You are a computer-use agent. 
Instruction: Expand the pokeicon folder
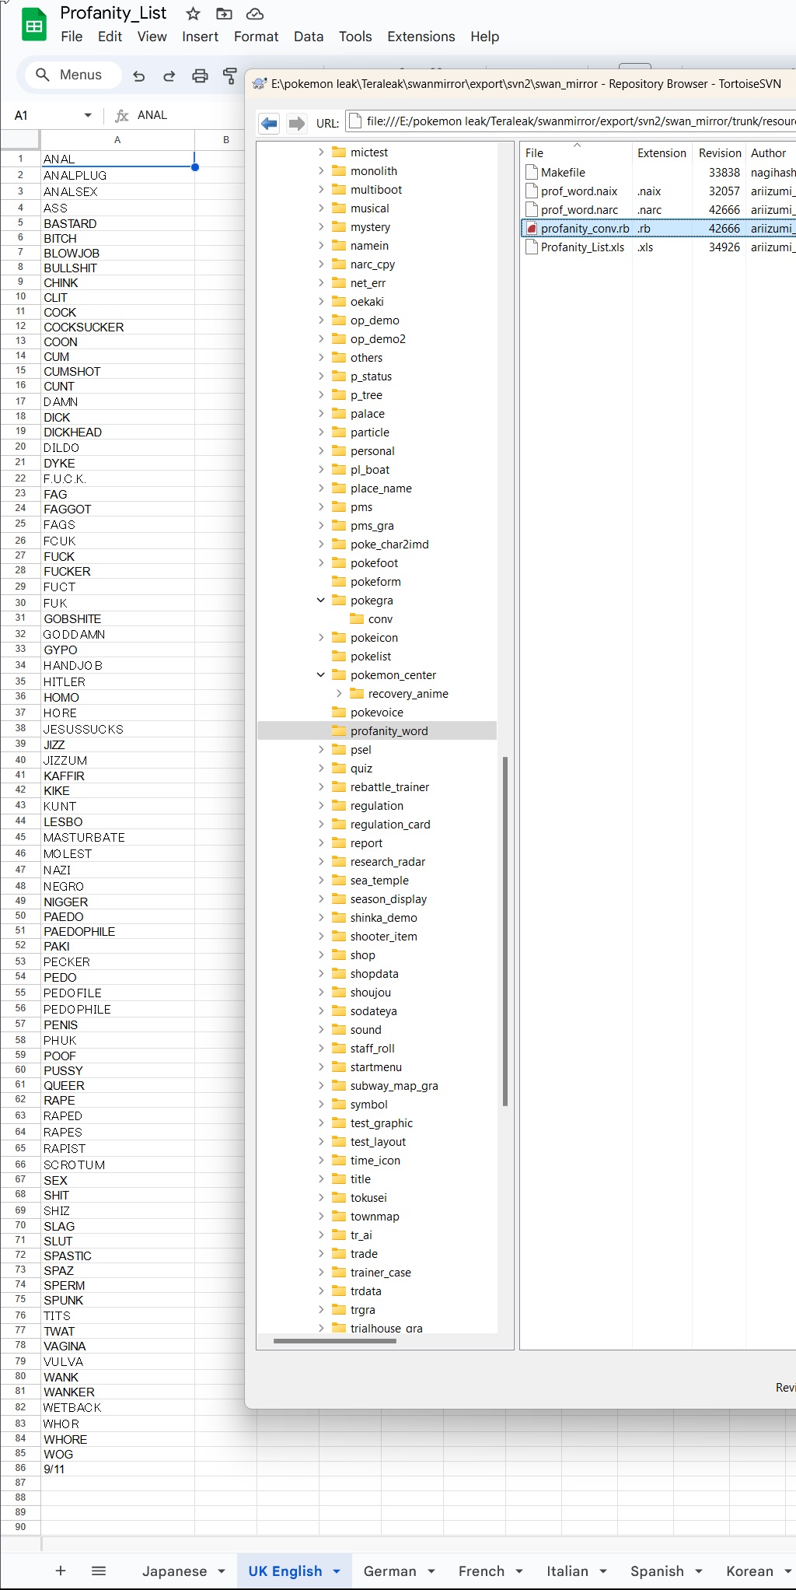[x=321, y=638]
